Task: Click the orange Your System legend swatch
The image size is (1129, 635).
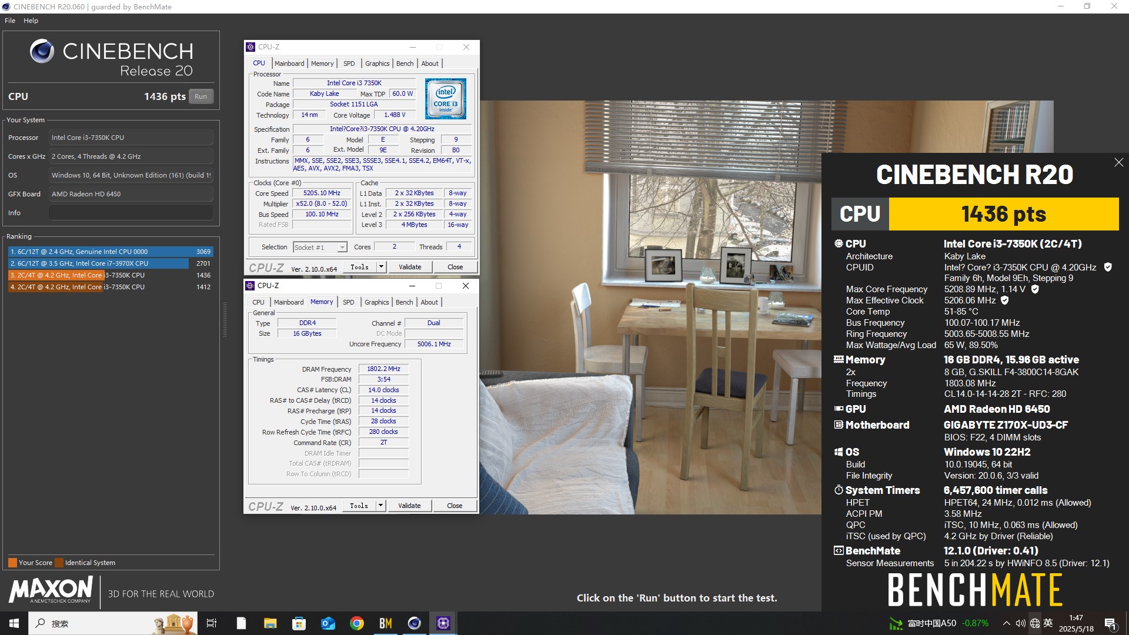Action: 12,563
